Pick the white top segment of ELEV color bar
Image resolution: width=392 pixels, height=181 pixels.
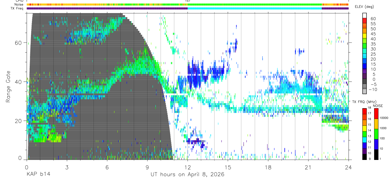pyautogui.click(x=365, y=15)
